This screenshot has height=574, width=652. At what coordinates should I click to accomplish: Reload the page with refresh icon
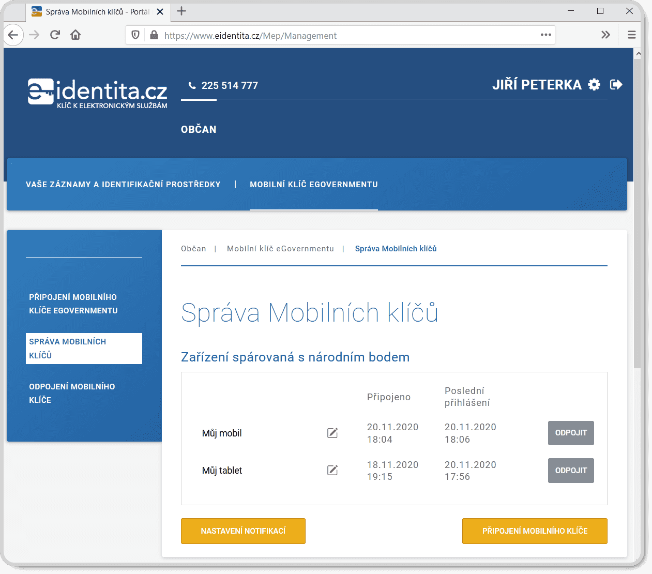point(55,35)
